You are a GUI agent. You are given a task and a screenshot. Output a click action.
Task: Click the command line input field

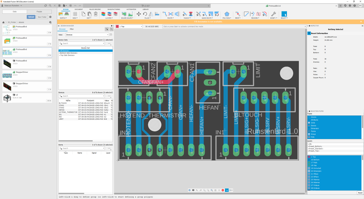234,26
